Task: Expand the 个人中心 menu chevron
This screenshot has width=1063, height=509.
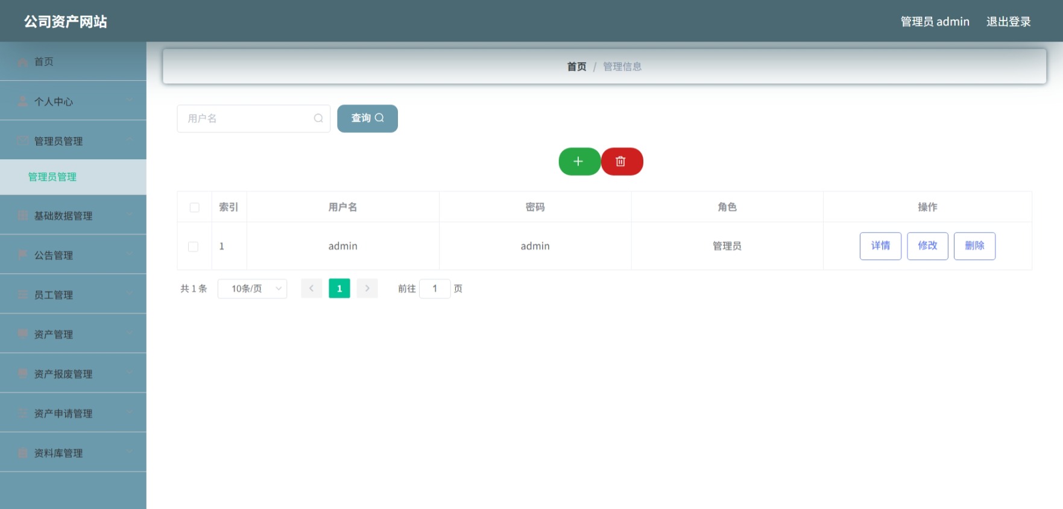Action: pos(130,100)
